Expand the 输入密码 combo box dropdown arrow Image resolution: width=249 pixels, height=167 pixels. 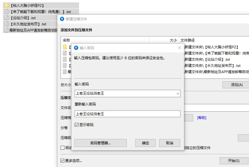pyautogui.click(x=178, y=93)
